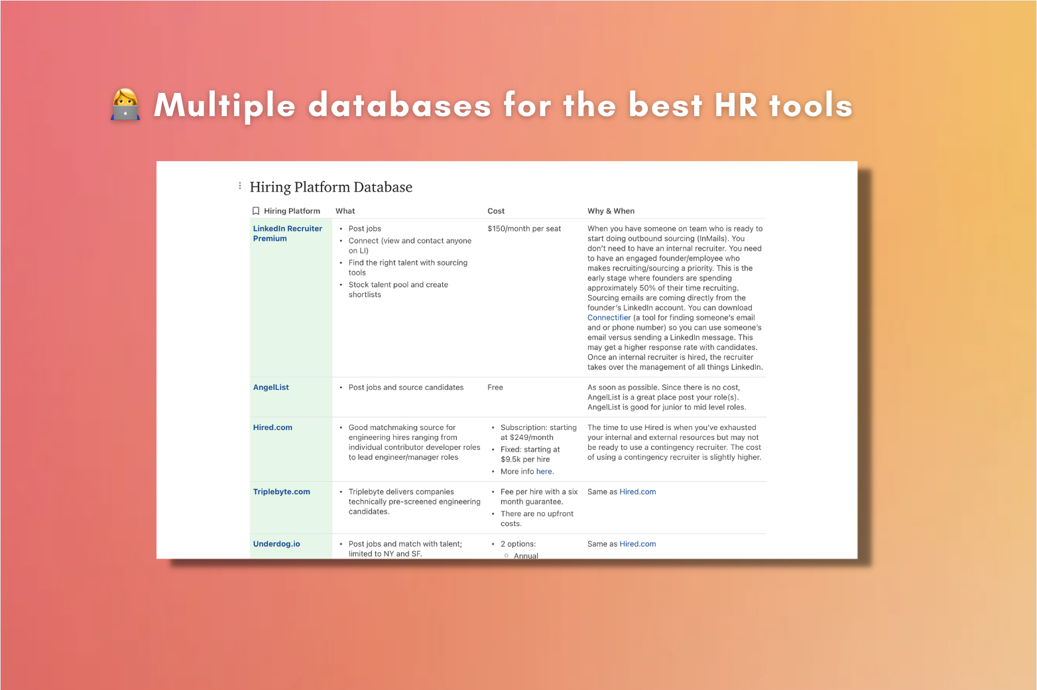Click 'Find the right talent with sourcing tools'
The height and width of the screenshot is (690, 1037).
408,268
